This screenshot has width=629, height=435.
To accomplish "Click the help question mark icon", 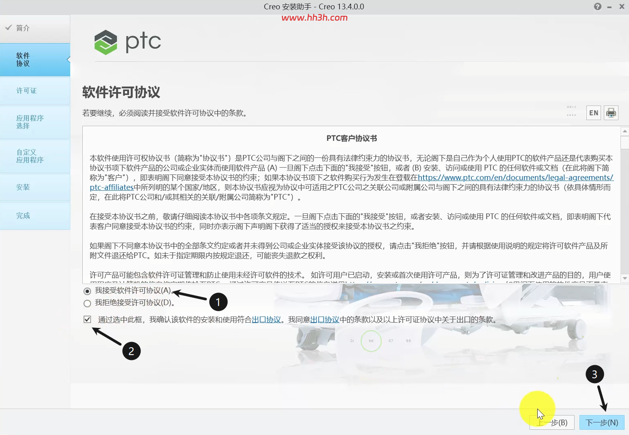I will pos(597,6).
